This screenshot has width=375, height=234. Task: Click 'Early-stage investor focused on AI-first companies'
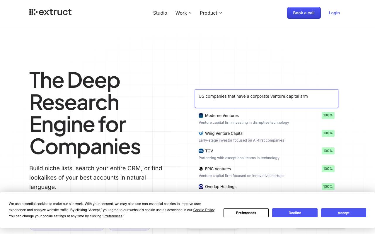click(x=241, y=140)
